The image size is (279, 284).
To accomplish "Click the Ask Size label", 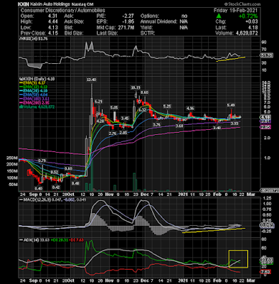I will coord(74,22).
